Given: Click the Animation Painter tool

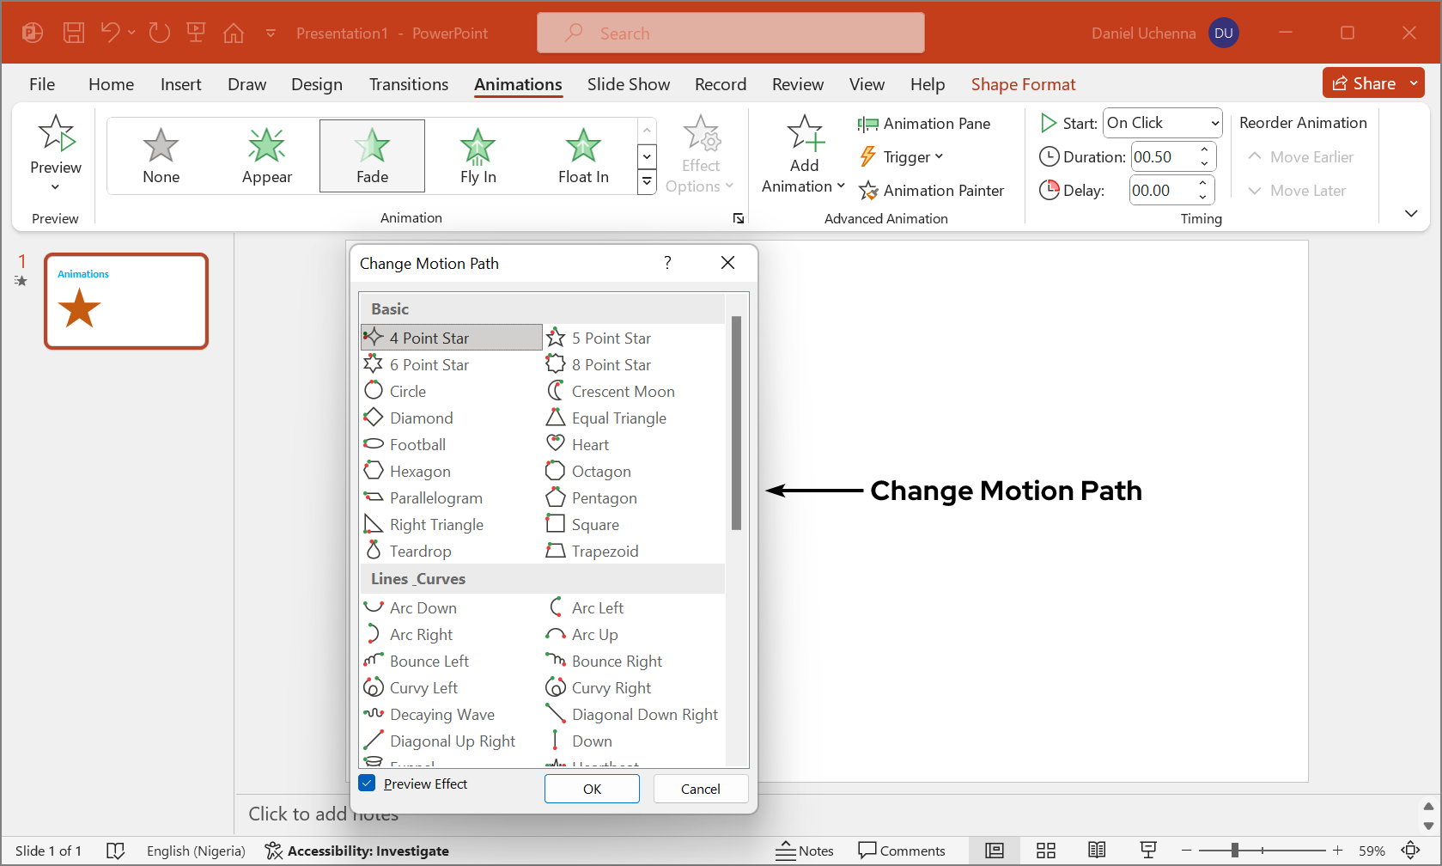Looking at the screenshot, I should point(932,191).
